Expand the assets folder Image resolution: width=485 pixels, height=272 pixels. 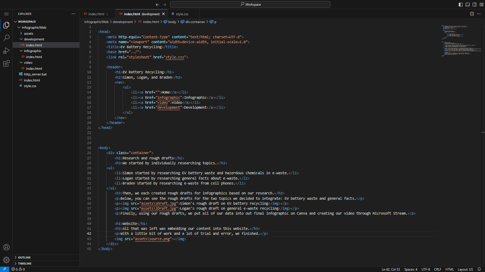point(28,33)
